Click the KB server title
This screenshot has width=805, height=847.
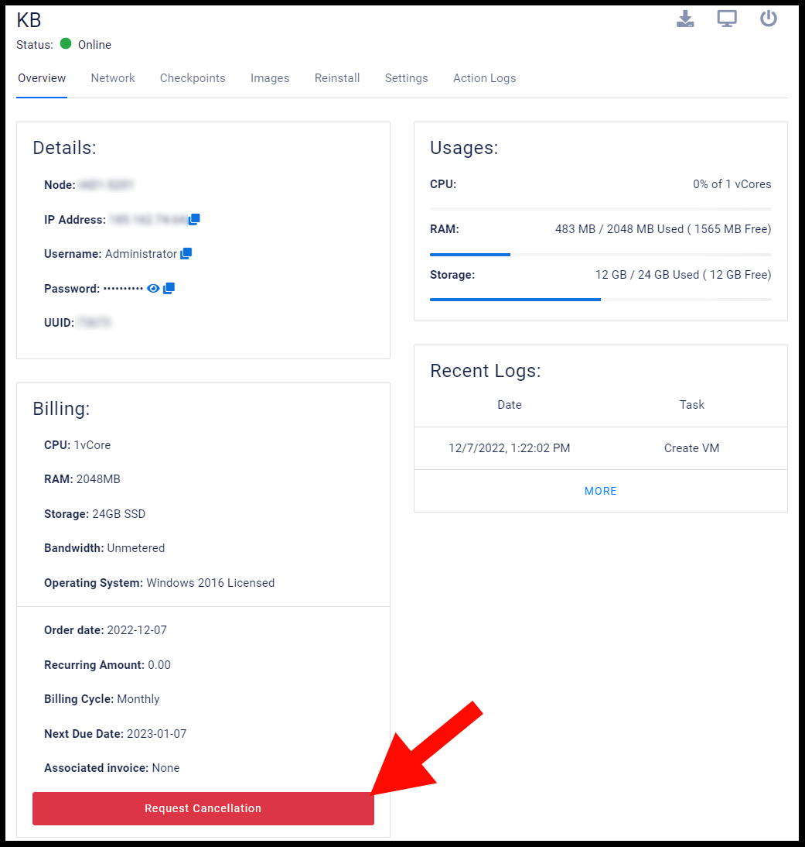(x=29, y=19)
